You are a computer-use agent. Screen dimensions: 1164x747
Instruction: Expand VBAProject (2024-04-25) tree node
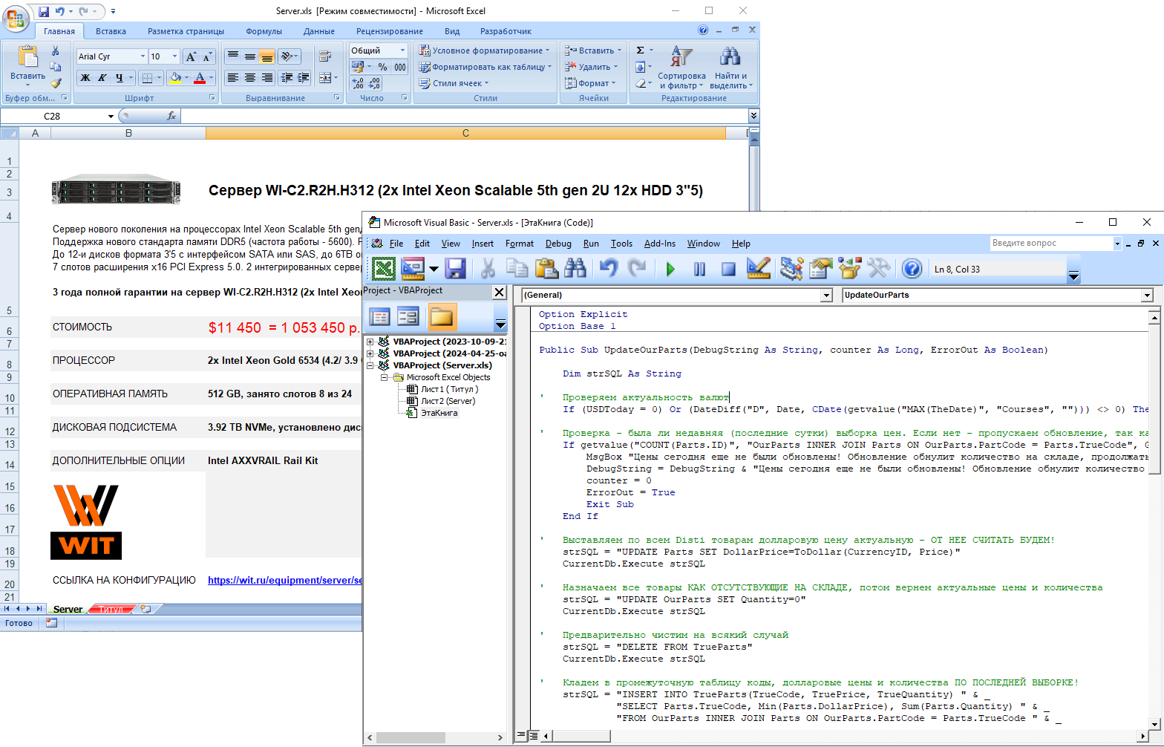pyautogui.click(x=370, y=353)
